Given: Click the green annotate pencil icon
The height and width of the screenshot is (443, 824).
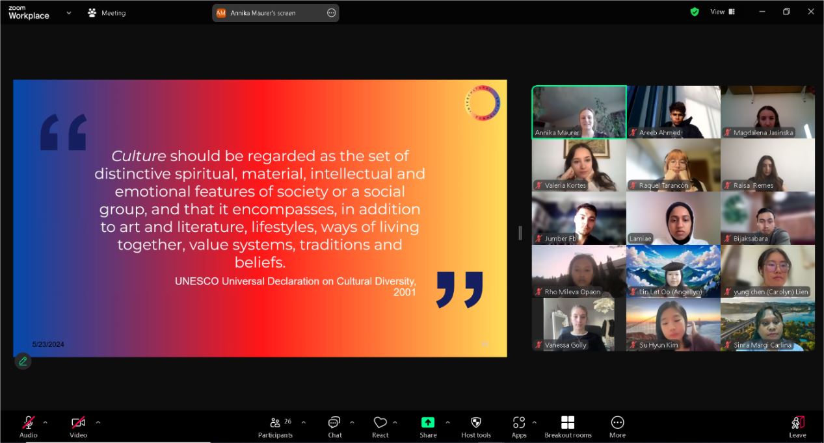Looking at the screenshot, I should (x=23, y=361).
